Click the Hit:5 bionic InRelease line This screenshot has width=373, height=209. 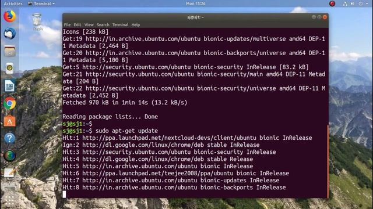pos(158,167)
